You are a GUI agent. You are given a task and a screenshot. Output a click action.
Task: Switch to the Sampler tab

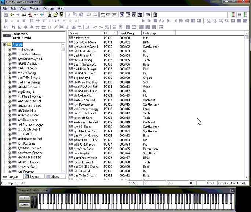coord(12,177)
